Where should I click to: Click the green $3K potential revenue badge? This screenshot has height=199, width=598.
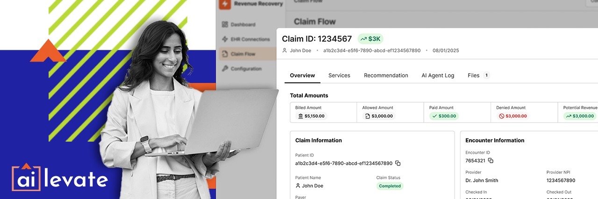click(370, 39)
